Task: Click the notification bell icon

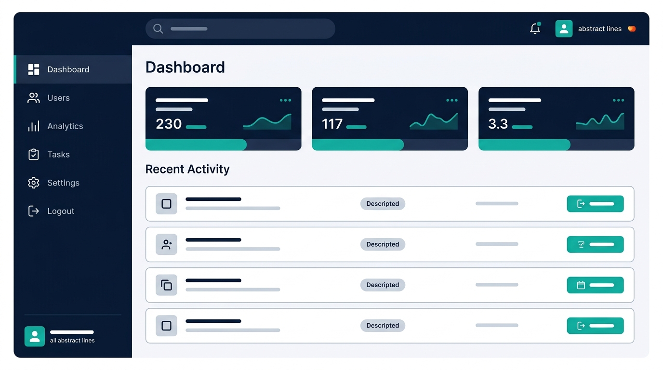Action: 535,28
